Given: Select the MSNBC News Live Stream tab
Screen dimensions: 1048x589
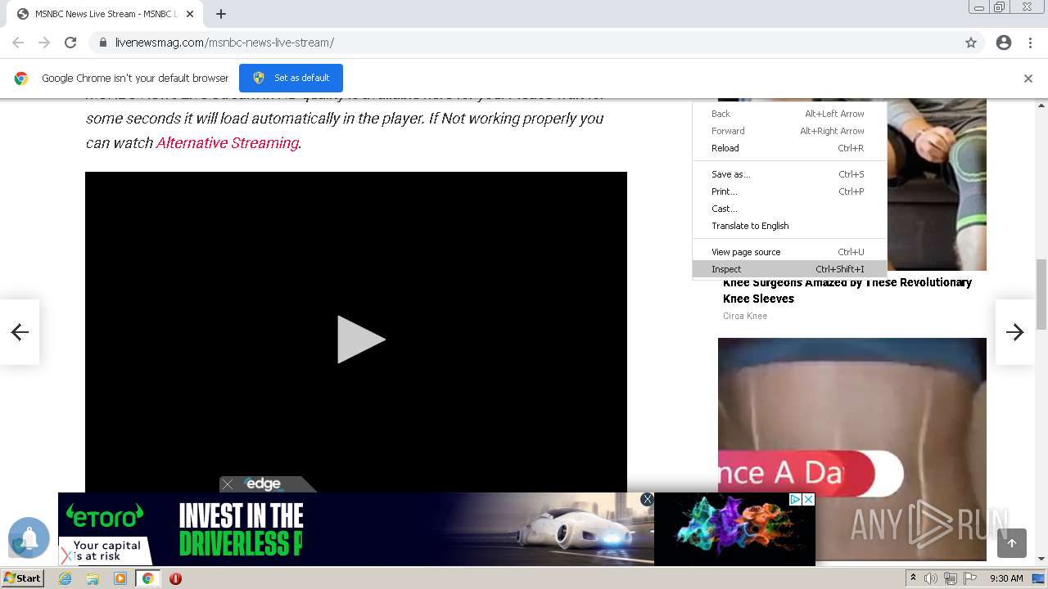Looking at the screenshot, I should pos(105,14).
